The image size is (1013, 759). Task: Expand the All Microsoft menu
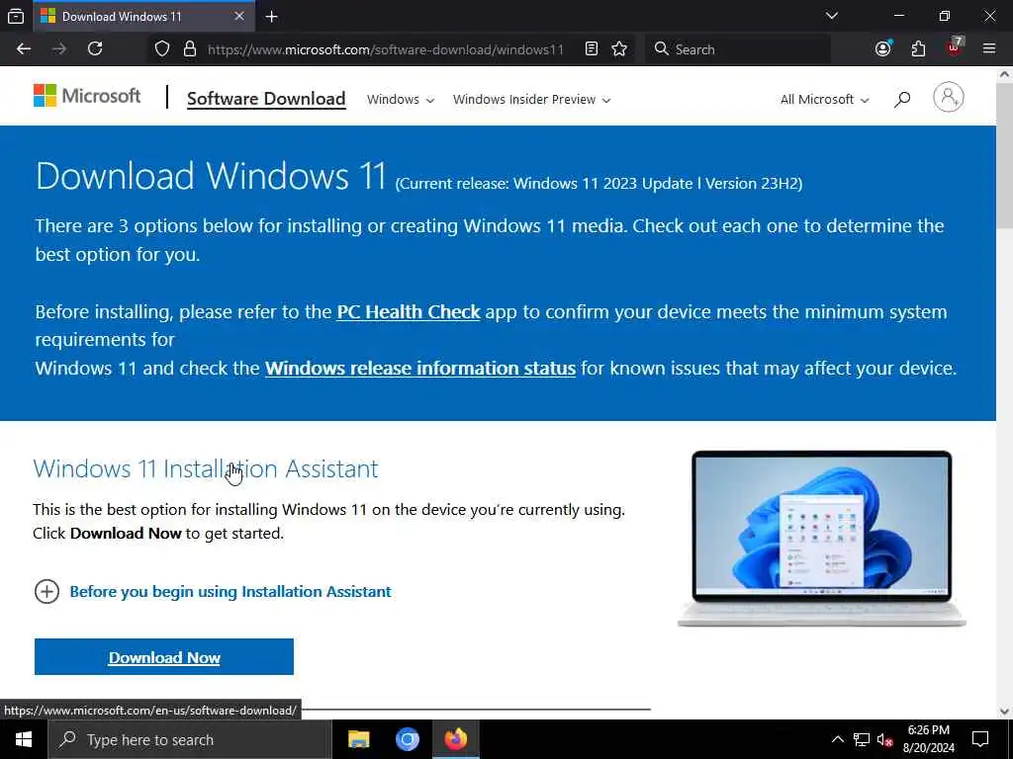[824, 100]
